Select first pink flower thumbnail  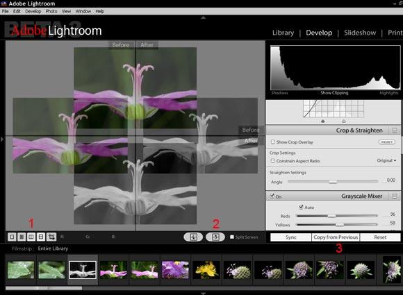113,270
